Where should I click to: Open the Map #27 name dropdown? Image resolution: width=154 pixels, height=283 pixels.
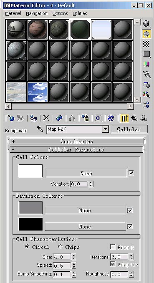(106, 129)
